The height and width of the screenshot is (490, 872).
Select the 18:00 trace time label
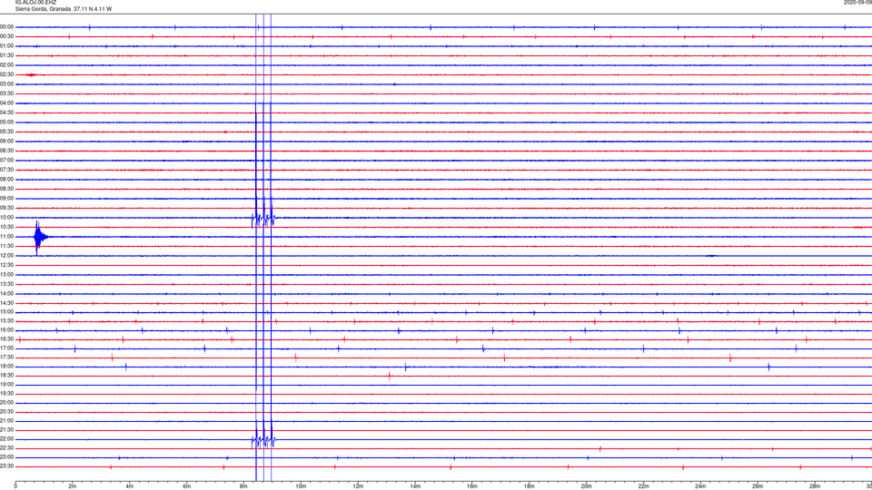click(6, 366)
